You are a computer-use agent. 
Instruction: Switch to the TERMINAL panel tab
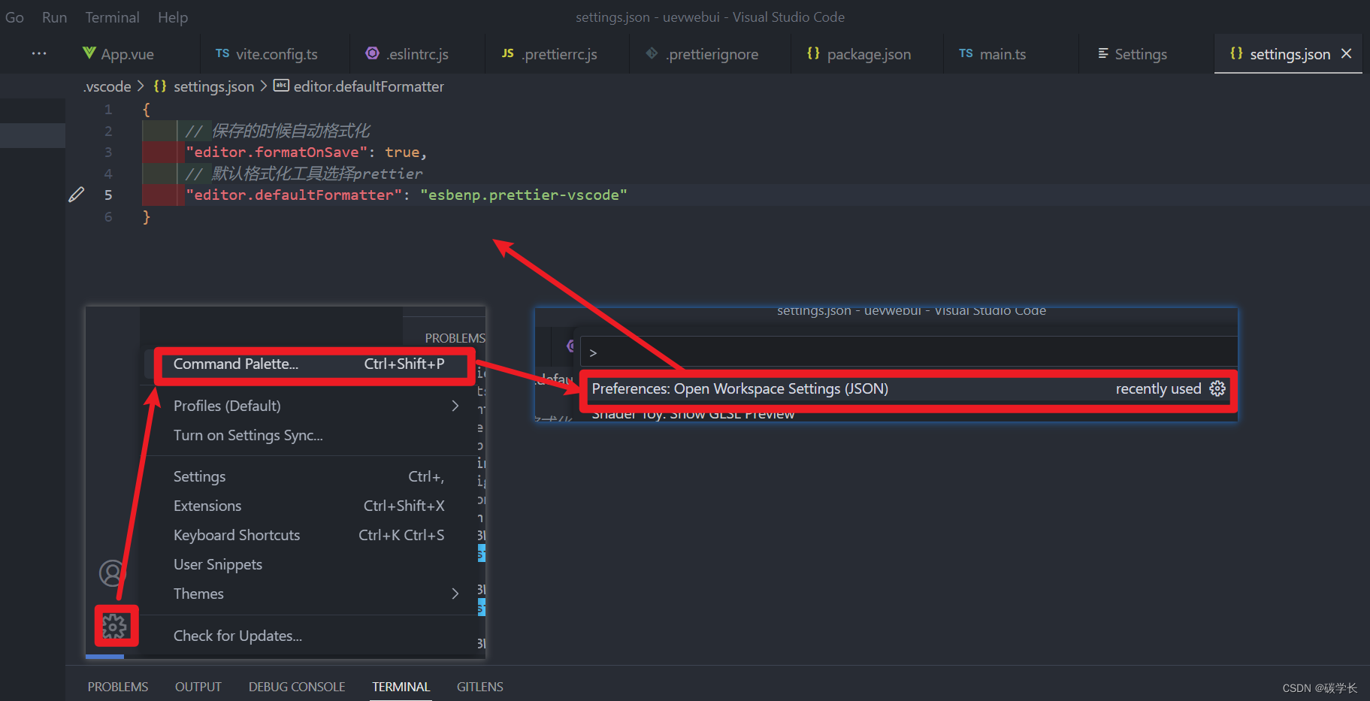tap(401, 687)
